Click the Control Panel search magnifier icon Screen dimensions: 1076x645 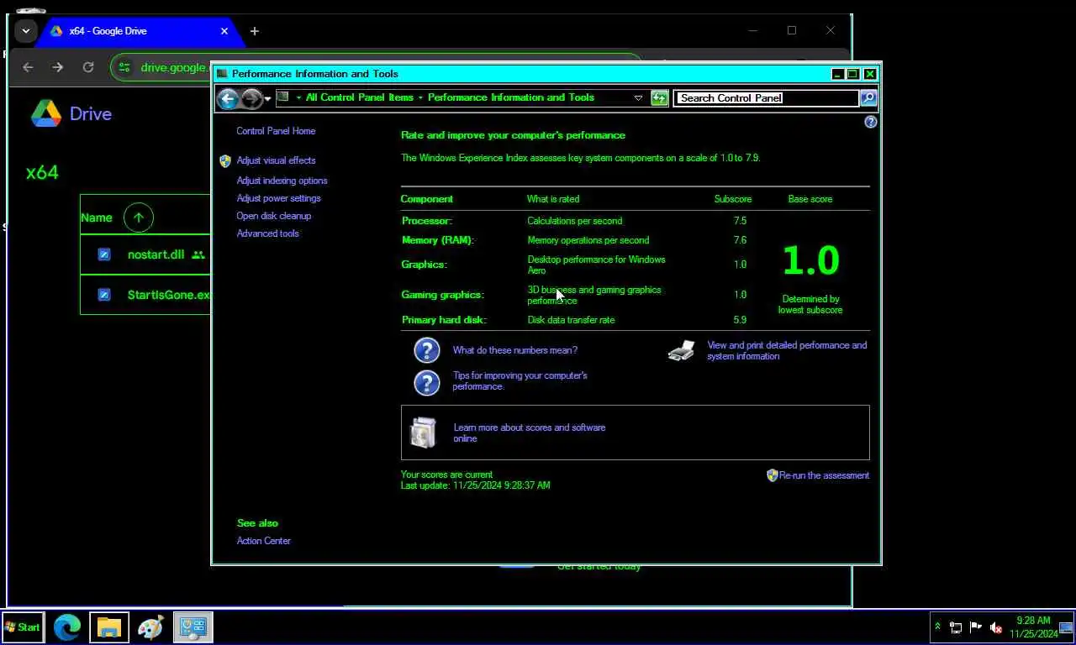[868, 97]
